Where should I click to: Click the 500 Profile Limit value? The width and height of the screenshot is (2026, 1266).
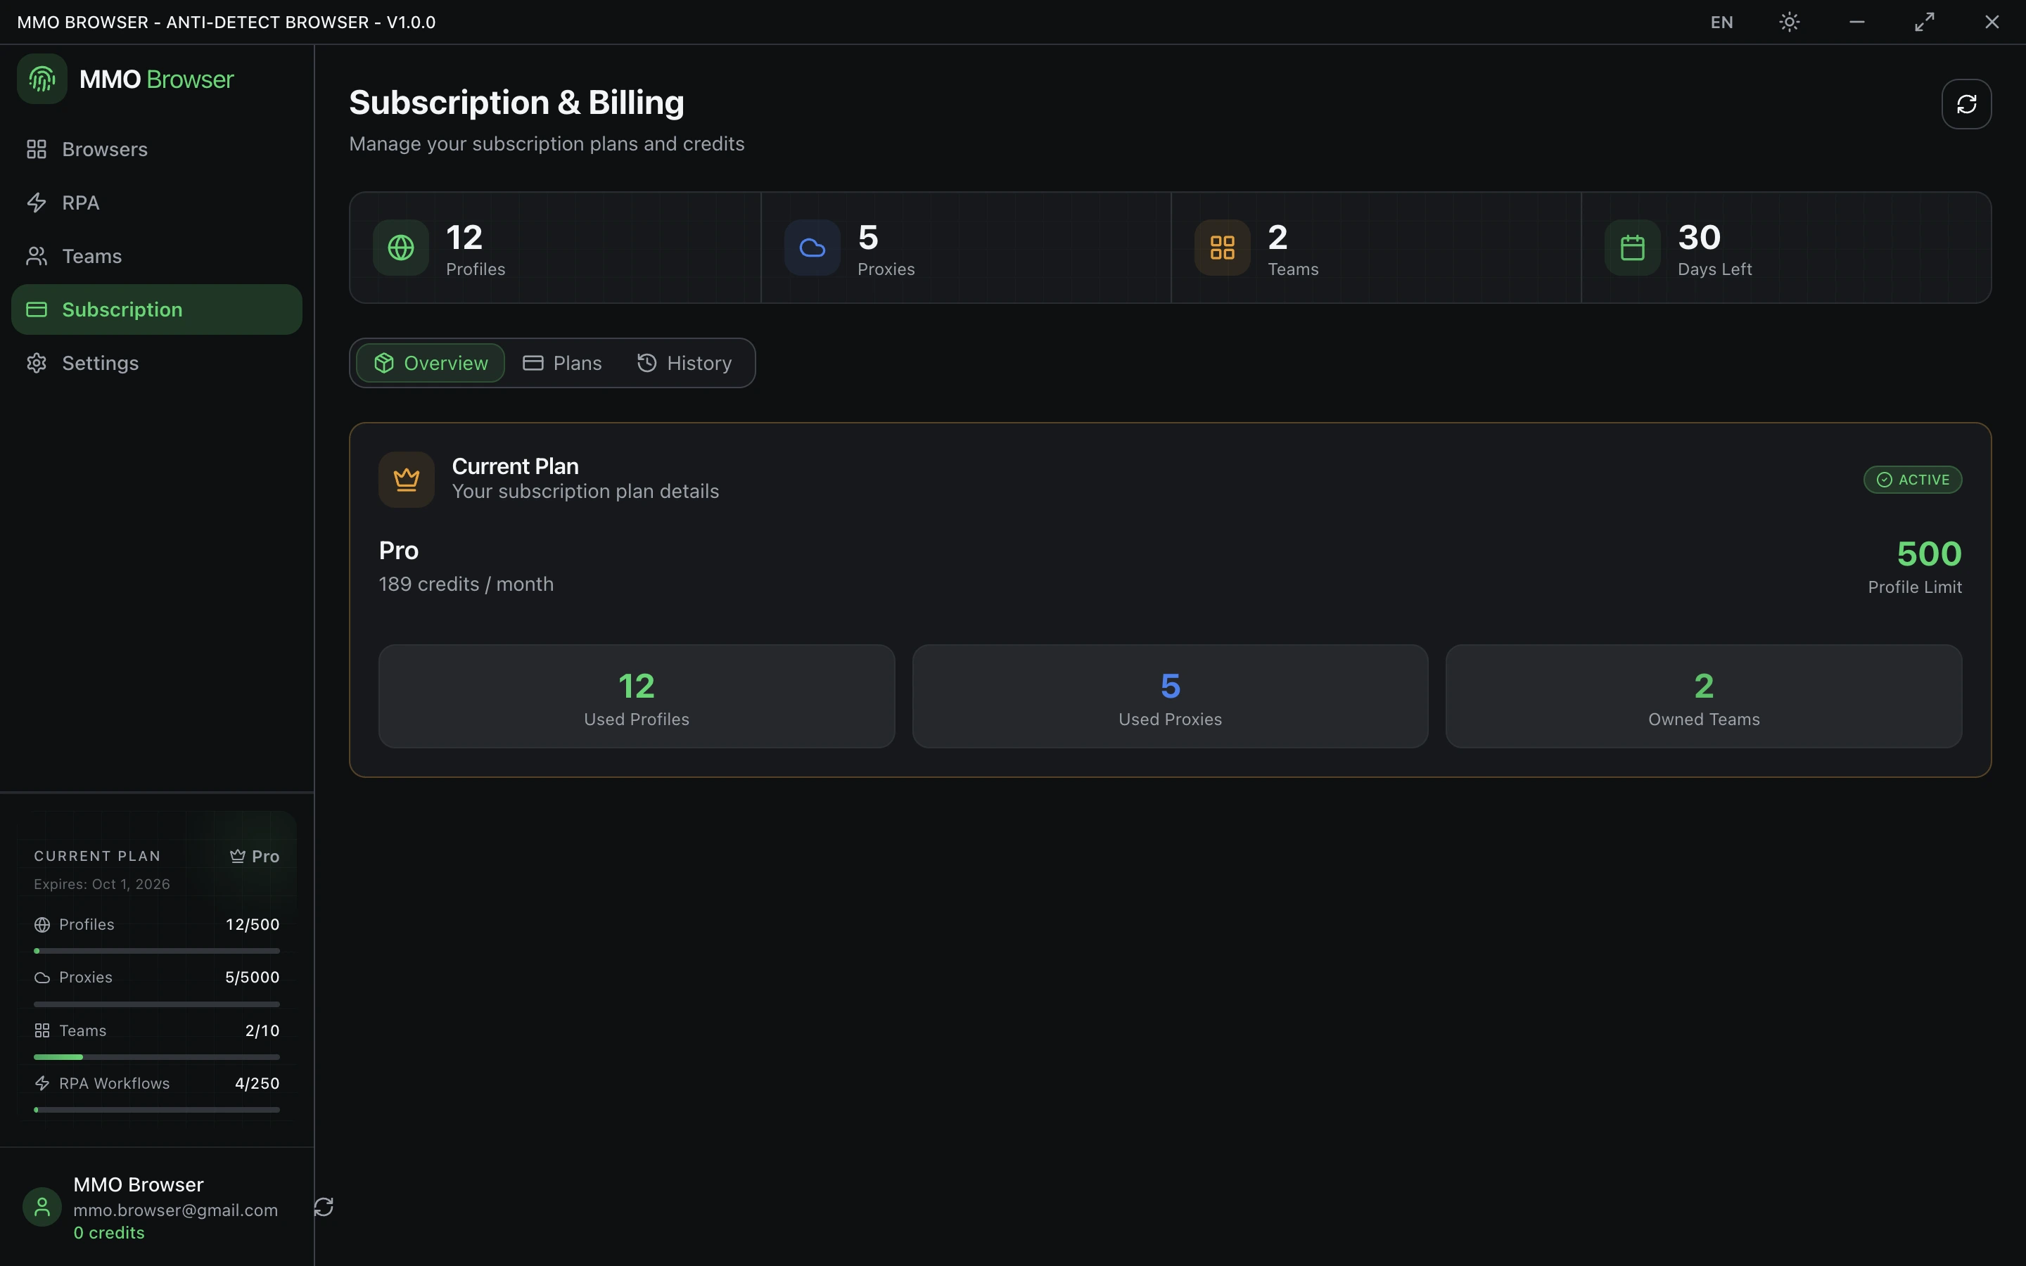(1929, 554)
